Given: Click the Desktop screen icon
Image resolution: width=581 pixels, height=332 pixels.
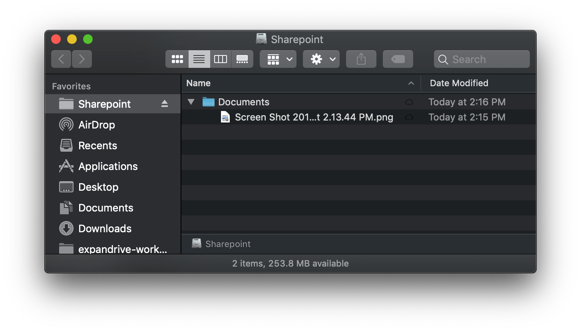Looking at the screenshot, I should coord(66,187).
